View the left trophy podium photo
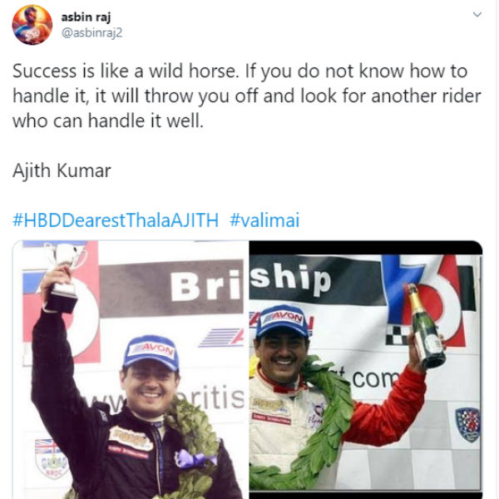Screen dimensions: 499x499 click(131, 369)
